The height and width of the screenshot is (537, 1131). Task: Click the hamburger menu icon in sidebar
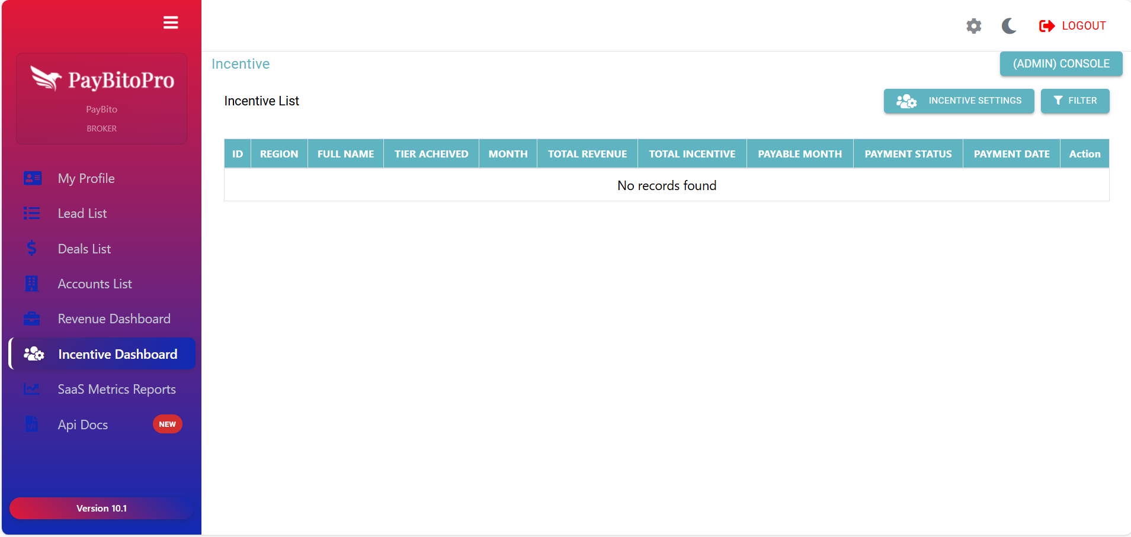(x=171, y=22)
